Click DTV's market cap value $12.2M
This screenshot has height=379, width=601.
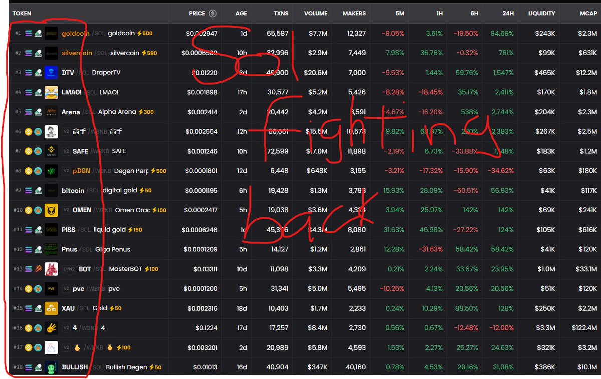[x=586, y=73]
